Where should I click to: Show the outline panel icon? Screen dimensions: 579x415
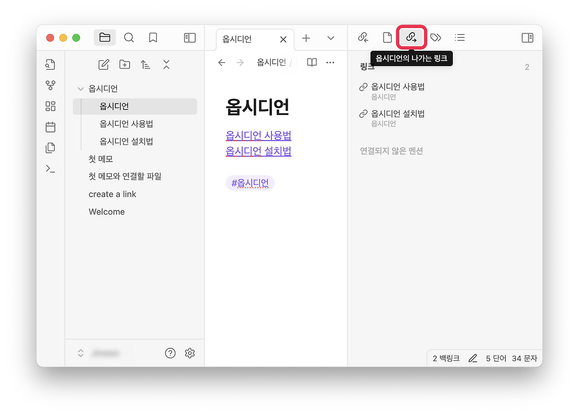pos(460,38)
